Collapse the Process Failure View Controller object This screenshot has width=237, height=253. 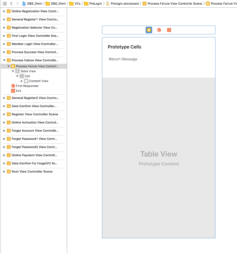point(8,66)
